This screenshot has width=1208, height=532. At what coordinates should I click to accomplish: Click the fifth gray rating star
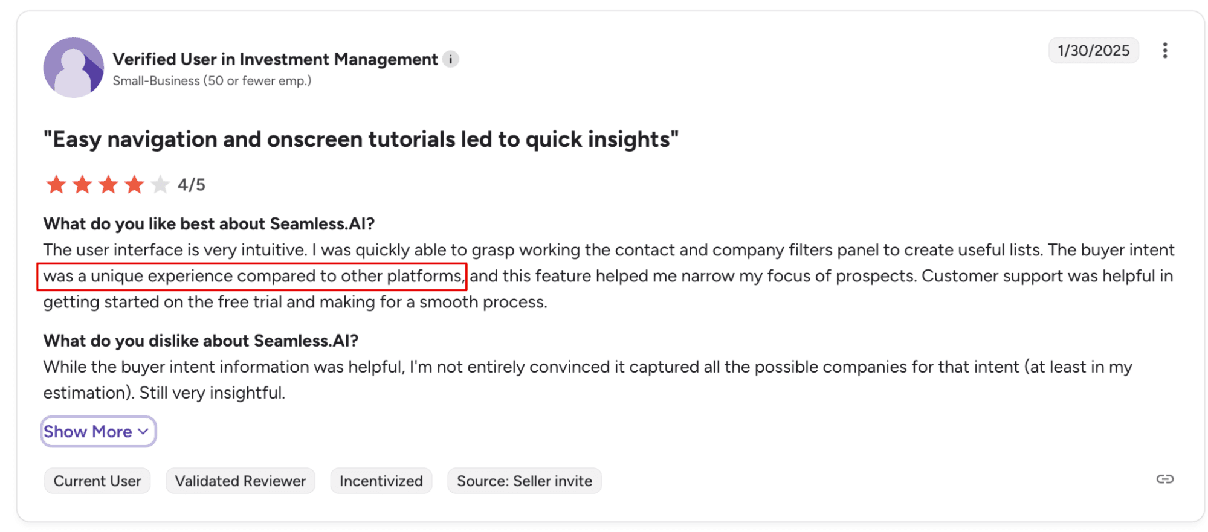[160, 184]
